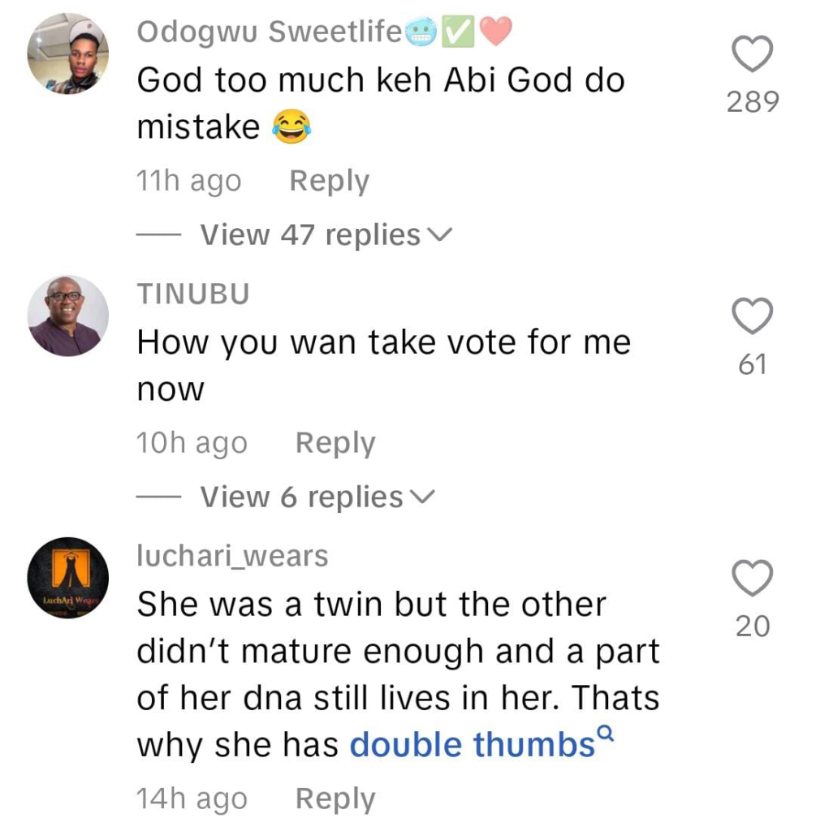Like luchari_wears' comment with the heart icon

[753, 578]
